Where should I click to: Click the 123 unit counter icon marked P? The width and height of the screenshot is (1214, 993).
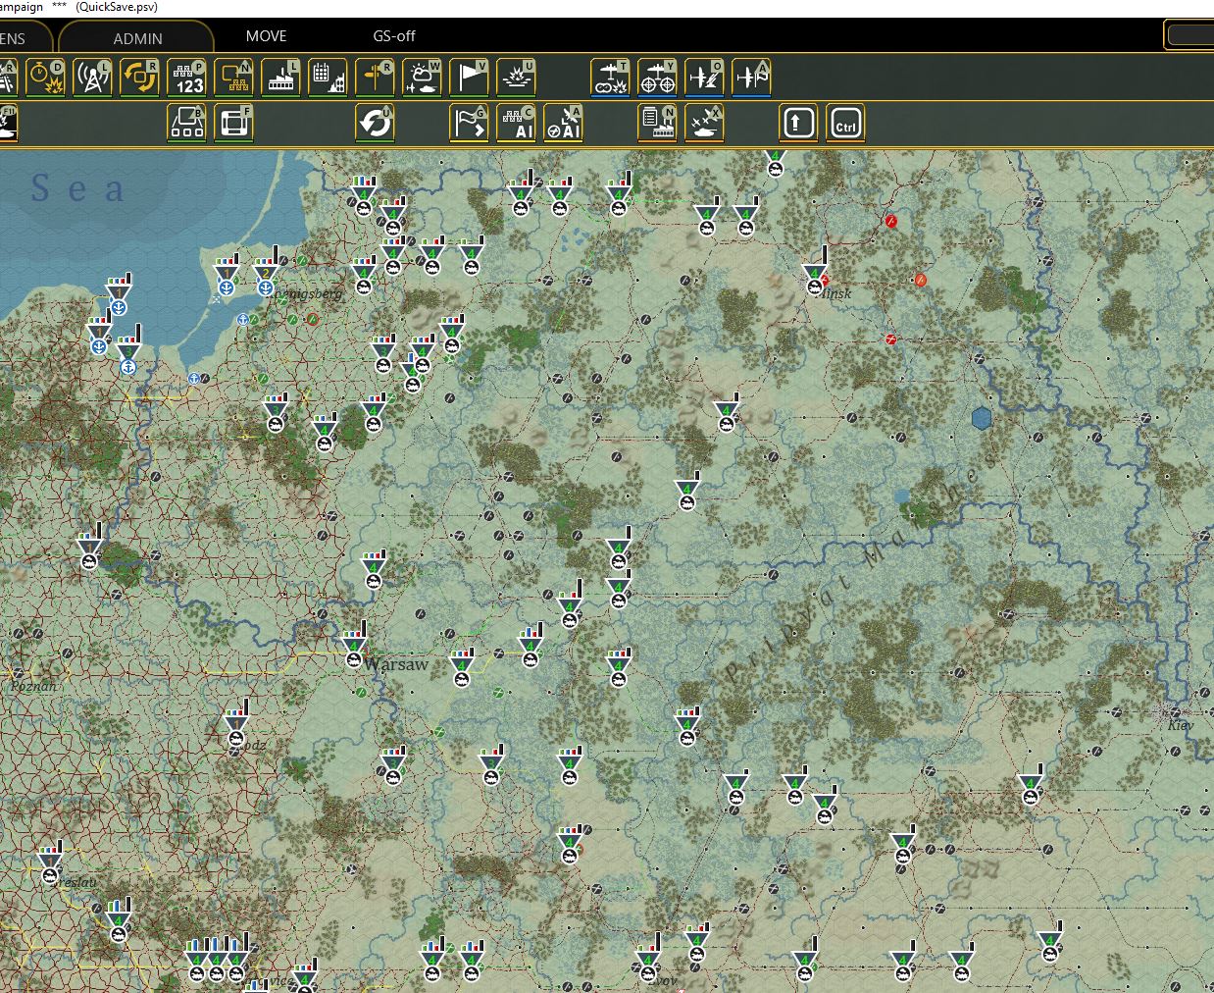187,78
